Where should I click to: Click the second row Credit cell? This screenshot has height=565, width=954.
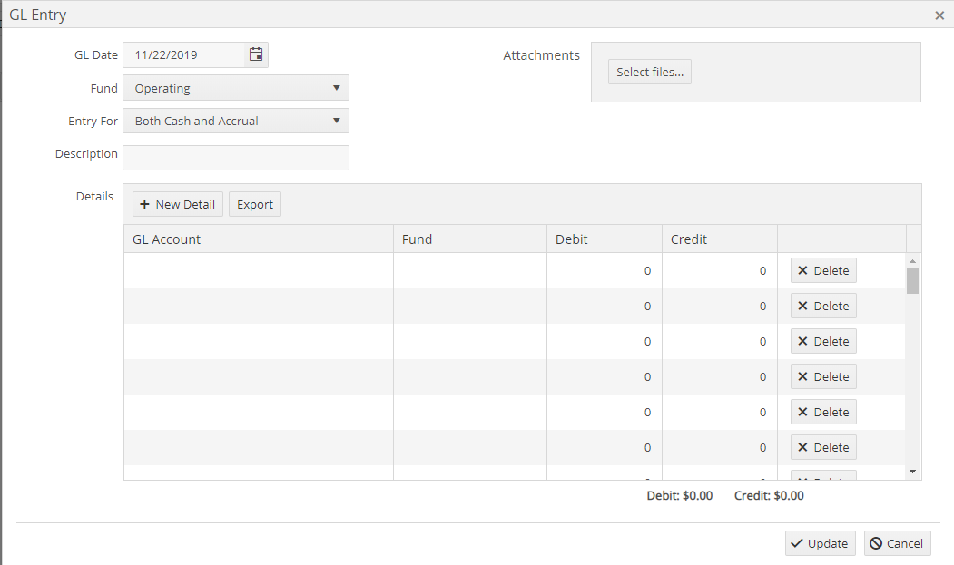720,306
